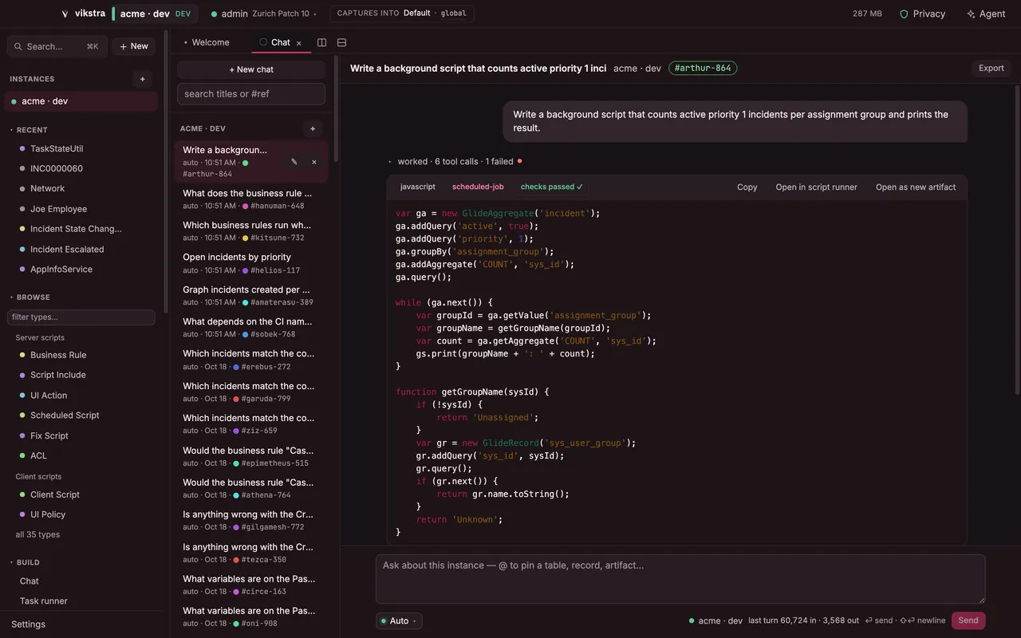Image resolution: width=1021 pixels, height=638 pixels.
Task: Split the editor side by side
Action: [322, 42]
